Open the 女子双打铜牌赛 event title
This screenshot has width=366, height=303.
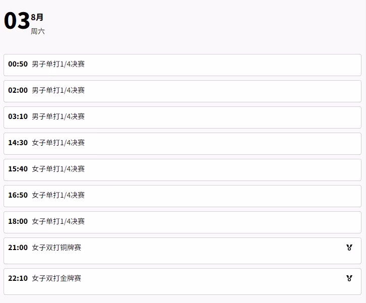[x=56, y=248]
